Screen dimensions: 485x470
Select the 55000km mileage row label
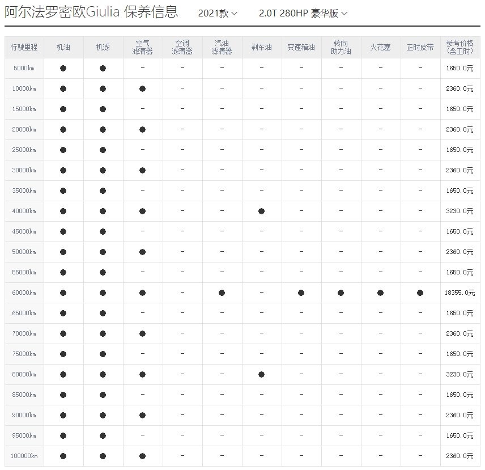24,273
